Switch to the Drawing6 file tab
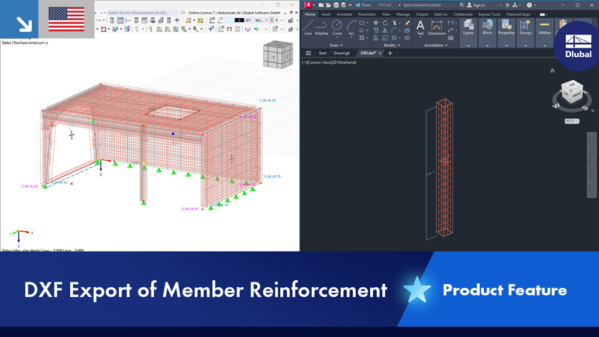This screenshot has height=337, width=599. (342, 53)
